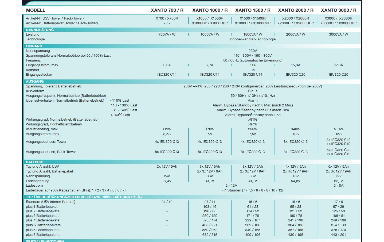Select the XANTO 1000 / R column header
The width and height of the screenshot is (384, 242).
pos(210,10)
